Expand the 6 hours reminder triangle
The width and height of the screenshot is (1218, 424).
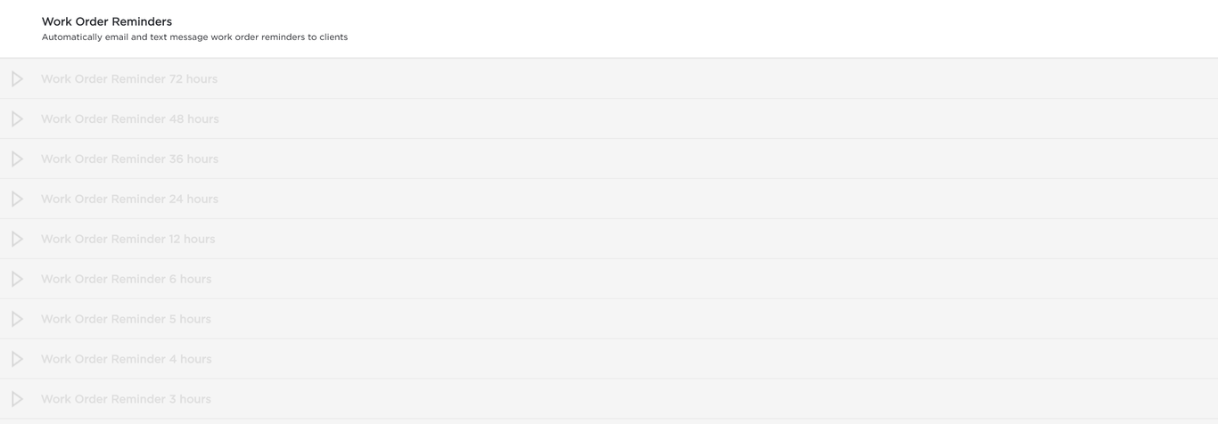point(17,279)
